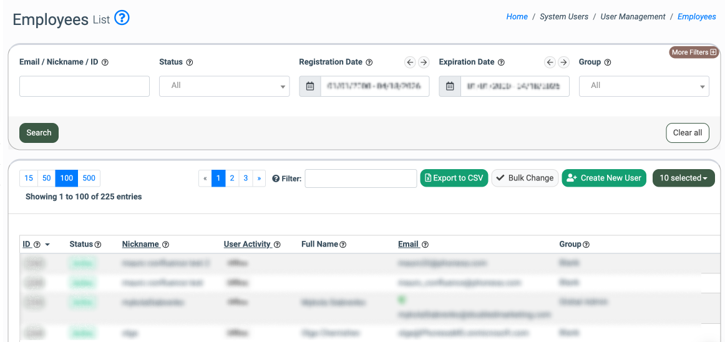Click the Email / Nickname / ID input field
This screenshot has width=725, height=342.
click(x=84, y=86)
